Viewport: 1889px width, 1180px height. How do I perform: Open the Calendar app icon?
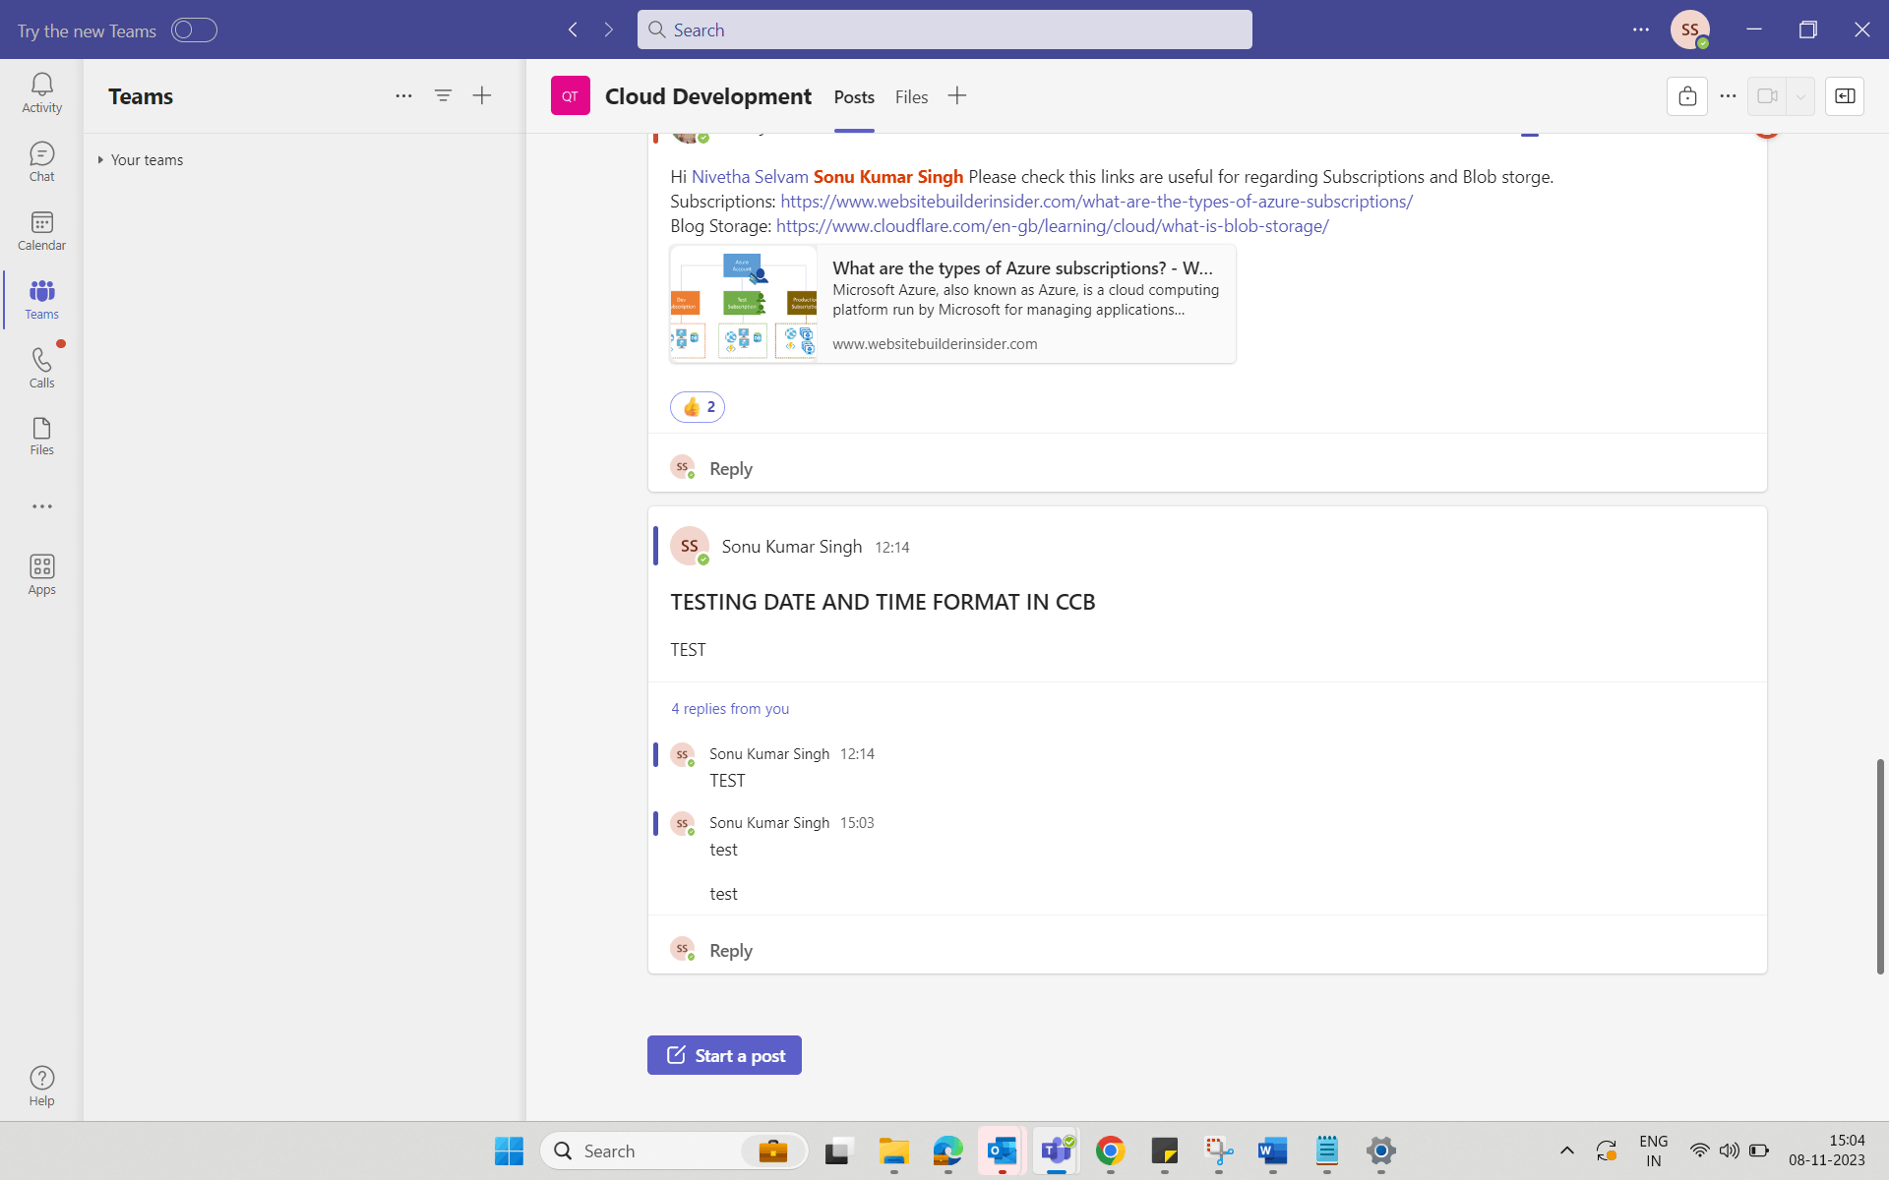coord(41,230)
